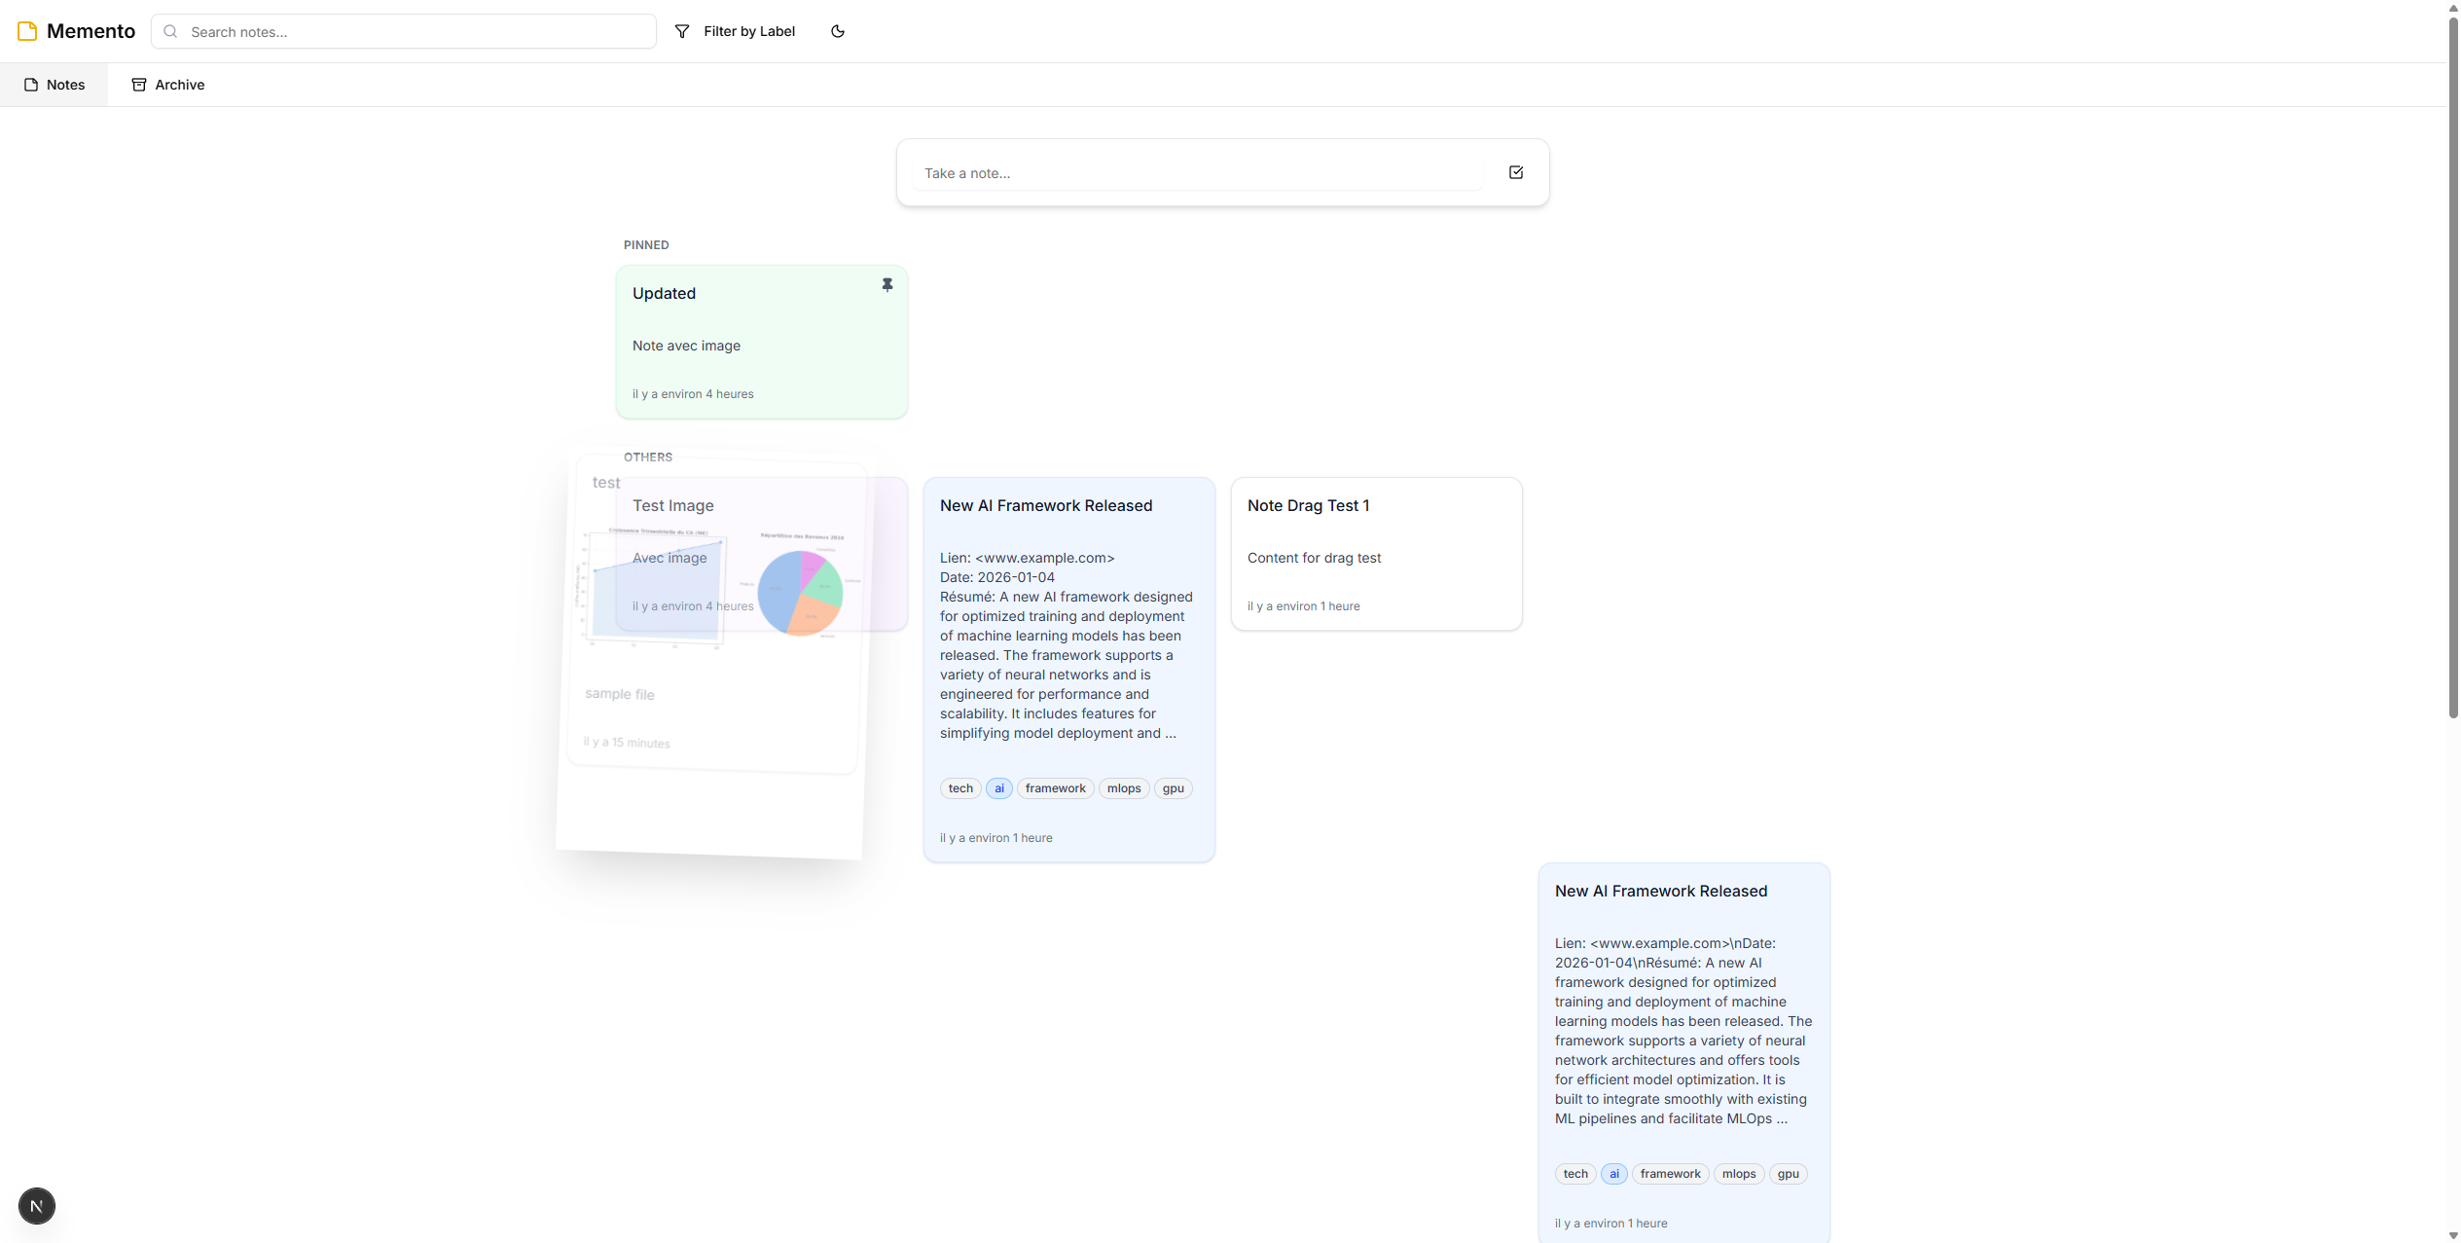Image resolution: width=2461 pixels, height=1243 pixels.
Task: Toggle dark mode moon icon
Action: click(837, 31)
